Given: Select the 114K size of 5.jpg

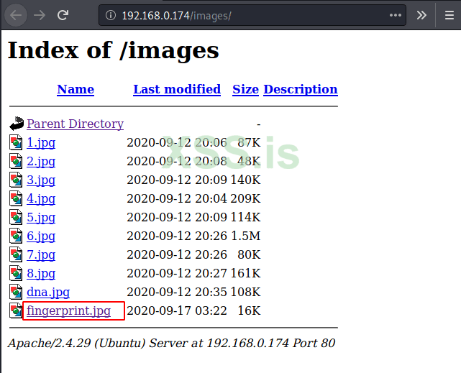Looking at the screenshot, I should point(245,217).
